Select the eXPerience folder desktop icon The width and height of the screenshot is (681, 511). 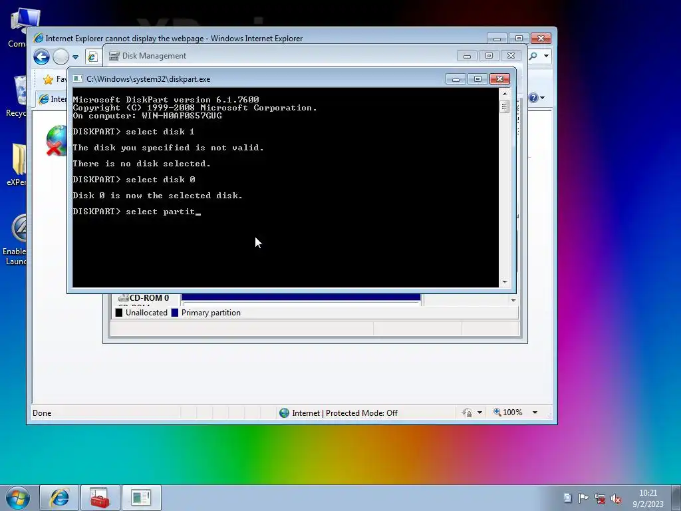click(17, 164)
